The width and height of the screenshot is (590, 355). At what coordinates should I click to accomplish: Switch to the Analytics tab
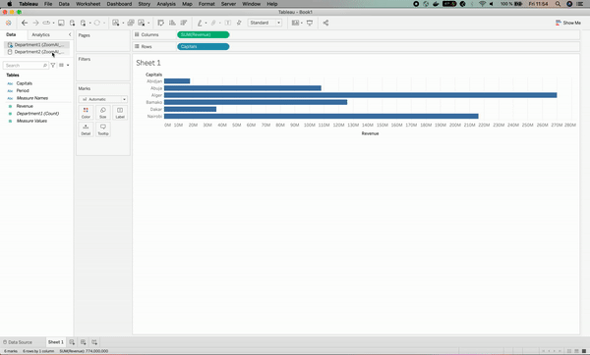[40, 34]
